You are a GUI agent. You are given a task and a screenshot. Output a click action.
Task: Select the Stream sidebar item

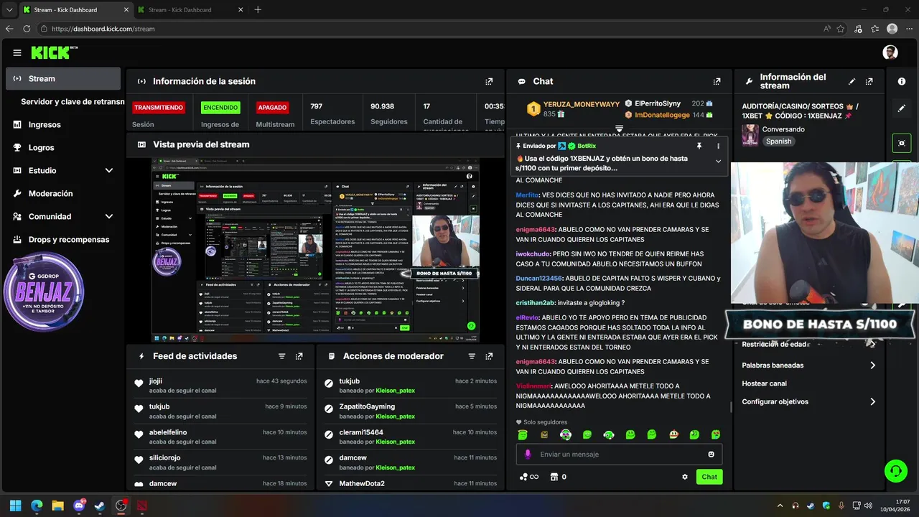click(63, 79)
